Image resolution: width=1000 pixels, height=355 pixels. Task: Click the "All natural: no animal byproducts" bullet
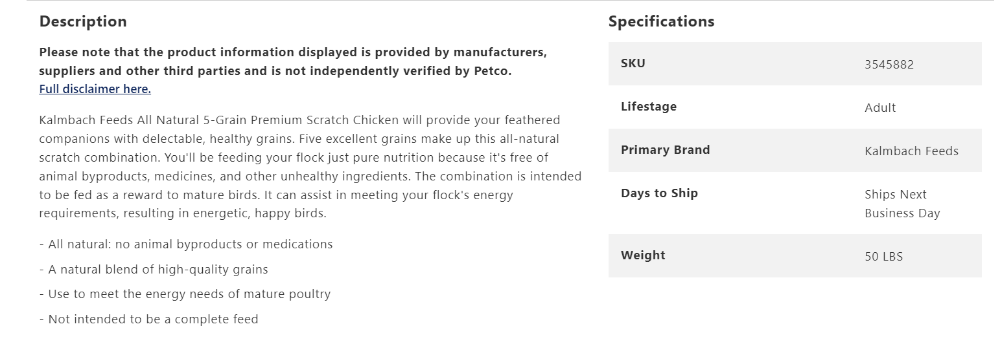(186, 244)
